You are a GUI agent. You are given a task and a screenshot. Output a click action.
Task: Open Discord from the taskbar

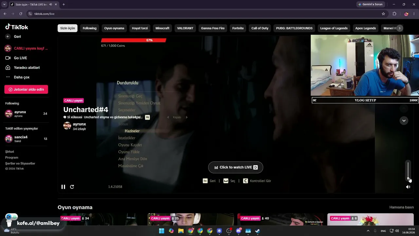point(239,231)
